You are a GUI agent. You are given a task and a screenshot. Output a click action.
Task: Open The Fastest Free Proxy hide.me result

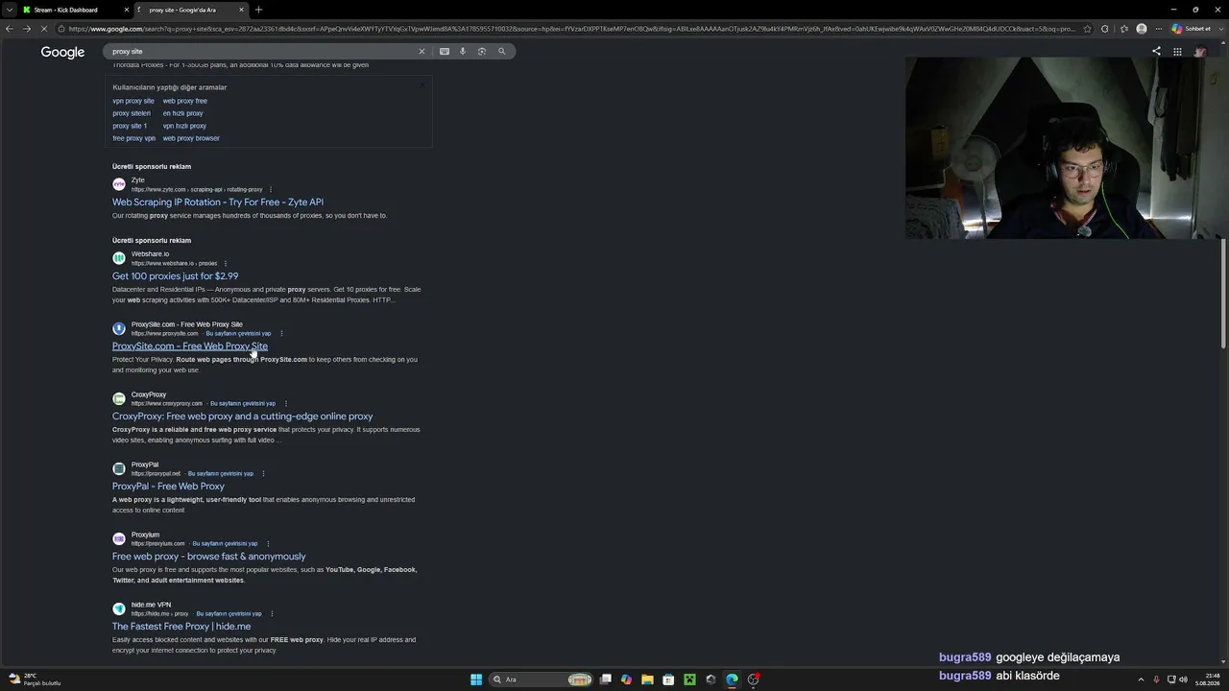point(181,627)
